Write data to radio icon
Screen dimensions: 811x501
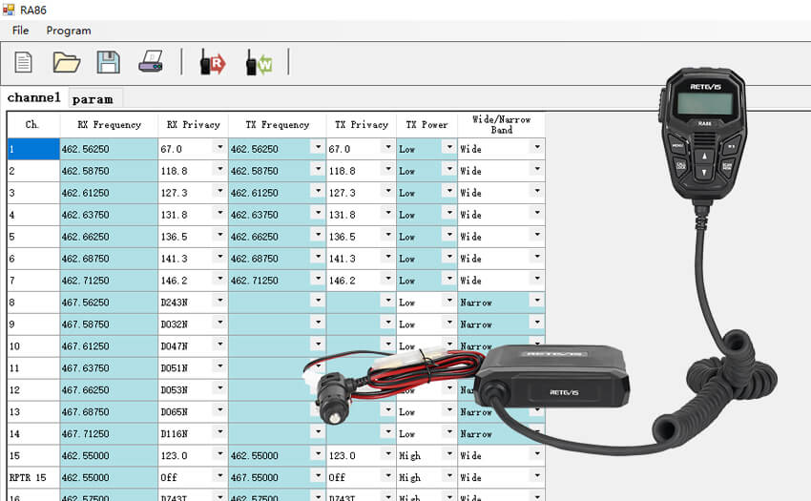pos(259,62)
